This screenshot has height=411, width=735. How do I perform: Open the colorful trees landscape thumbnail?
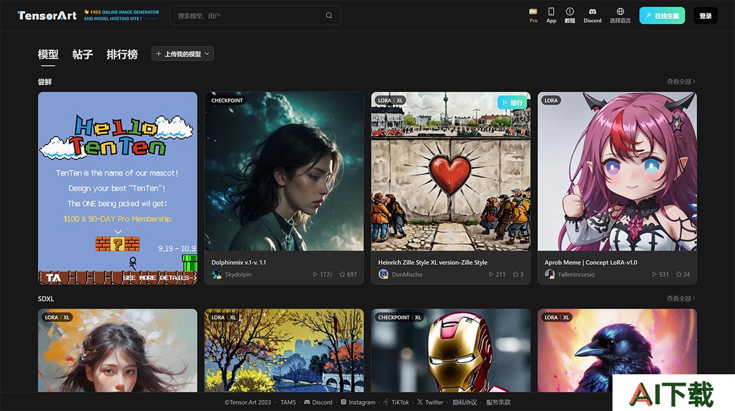pos(284,350)
